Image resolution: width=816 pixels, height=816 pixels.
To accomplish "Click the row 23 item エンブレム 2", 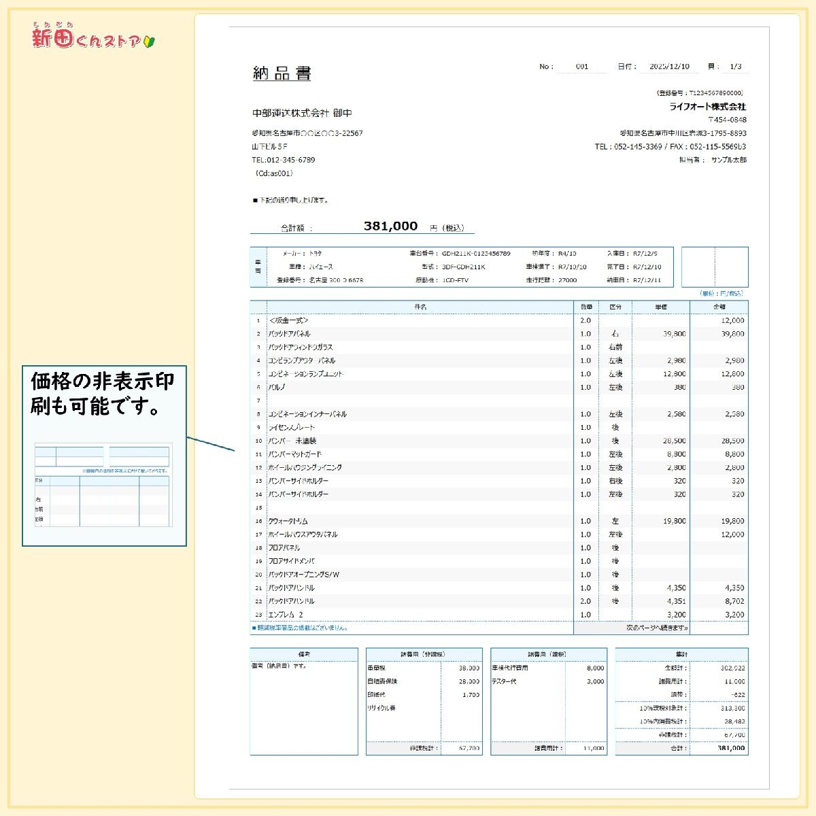I will [x=286, y=615].
